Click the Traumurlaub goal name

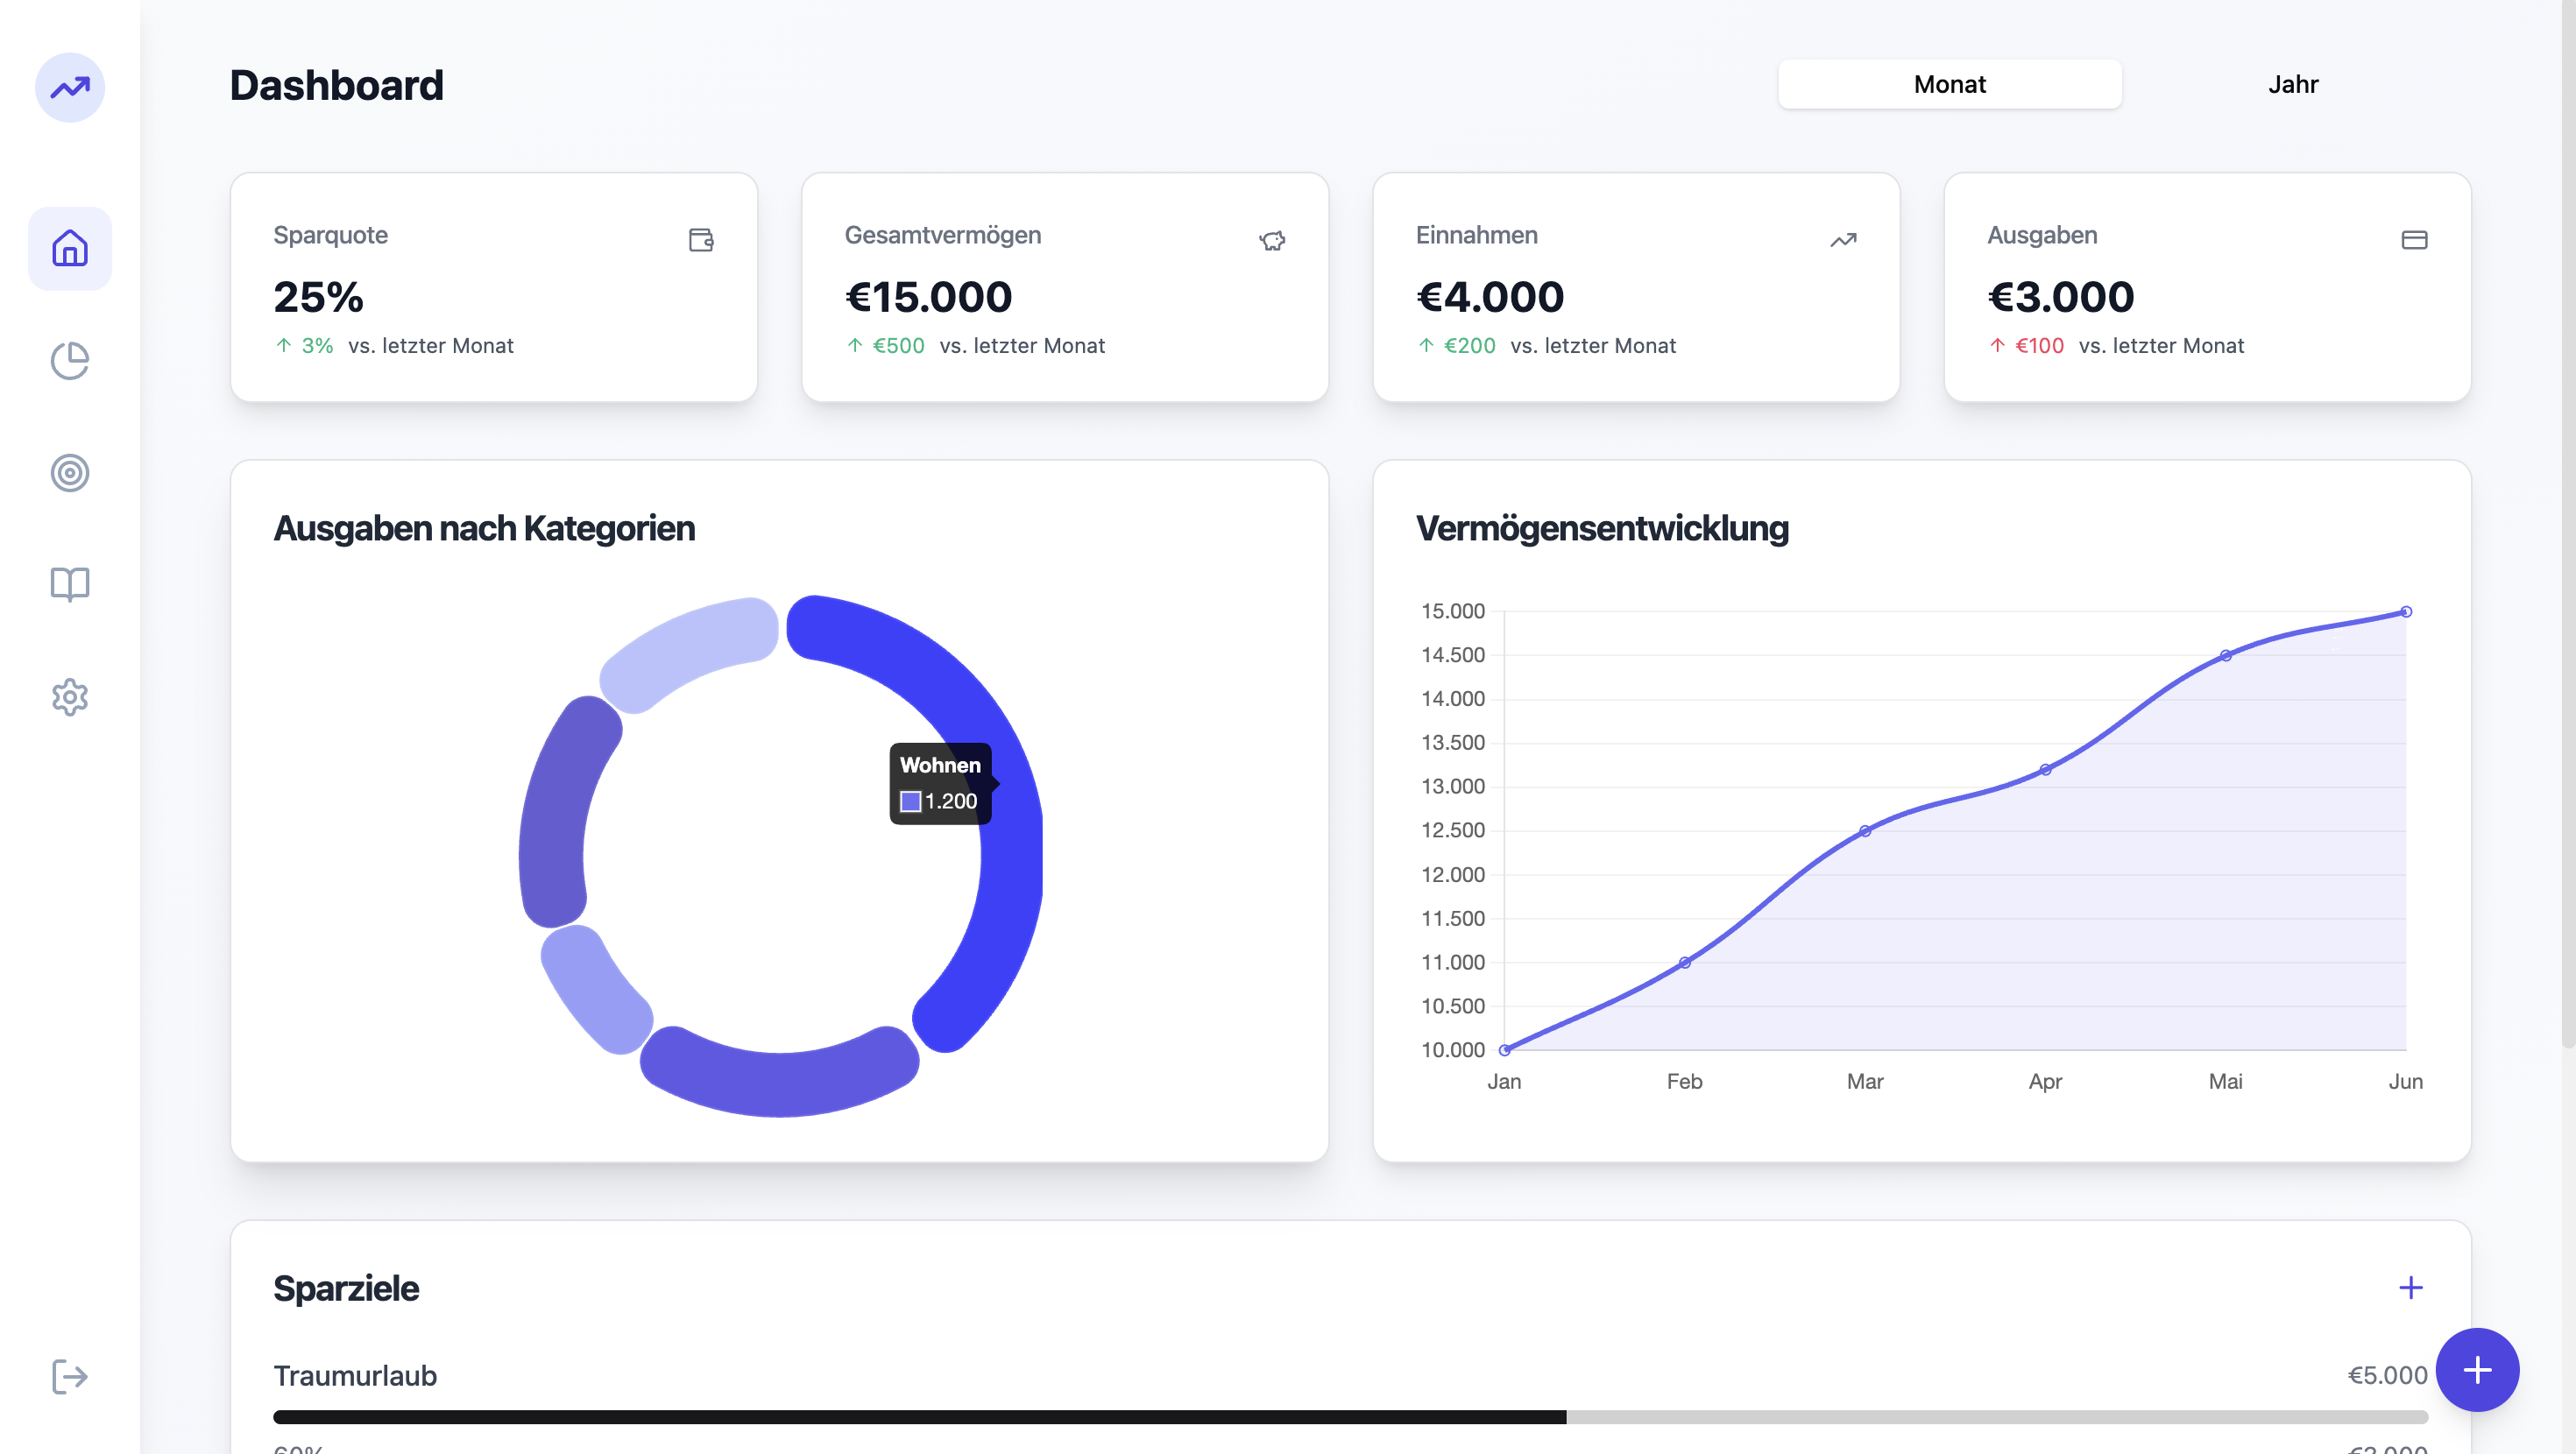355,1375
